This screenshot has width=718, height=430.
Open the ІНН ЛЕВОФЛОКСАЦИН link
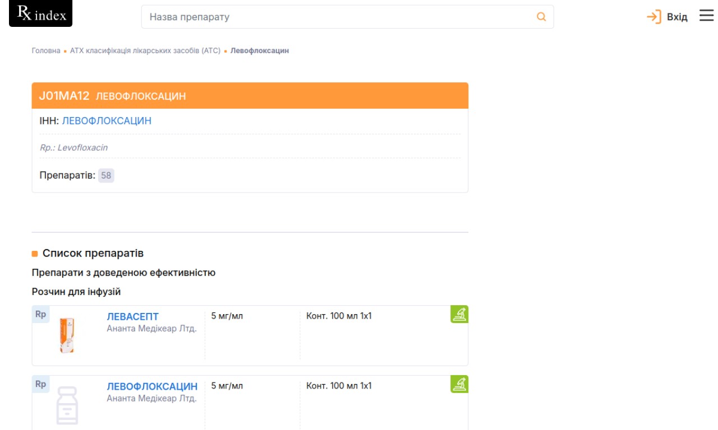[107, 121]
